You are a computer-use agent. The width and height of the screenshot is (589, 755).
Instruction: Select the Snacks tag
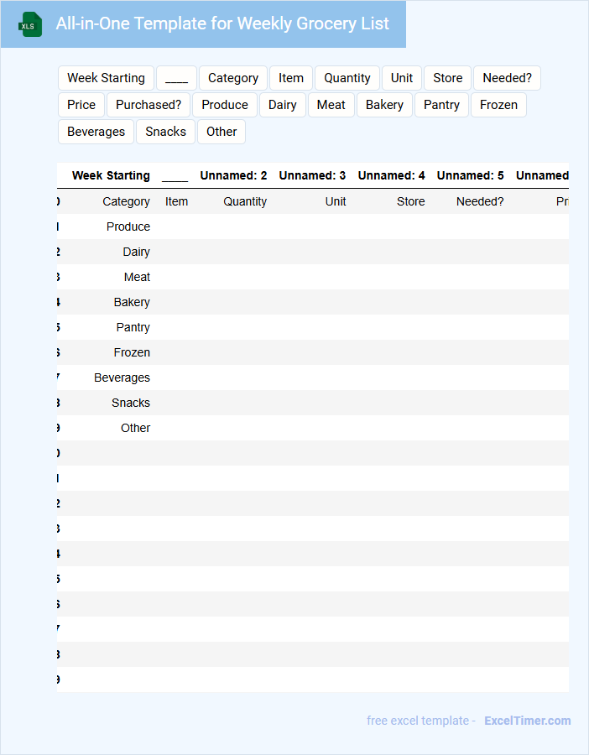pos(165,132)
